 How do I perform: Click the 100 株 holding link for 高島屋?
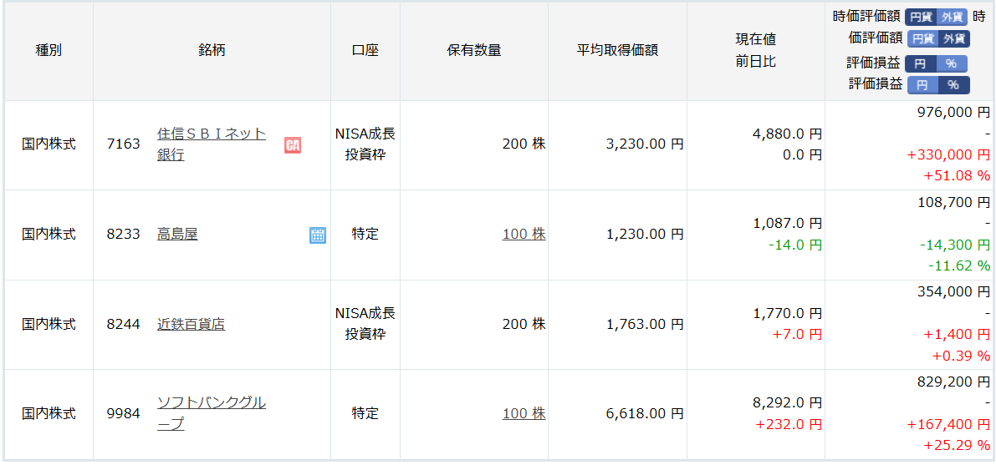tap(524, 235)
